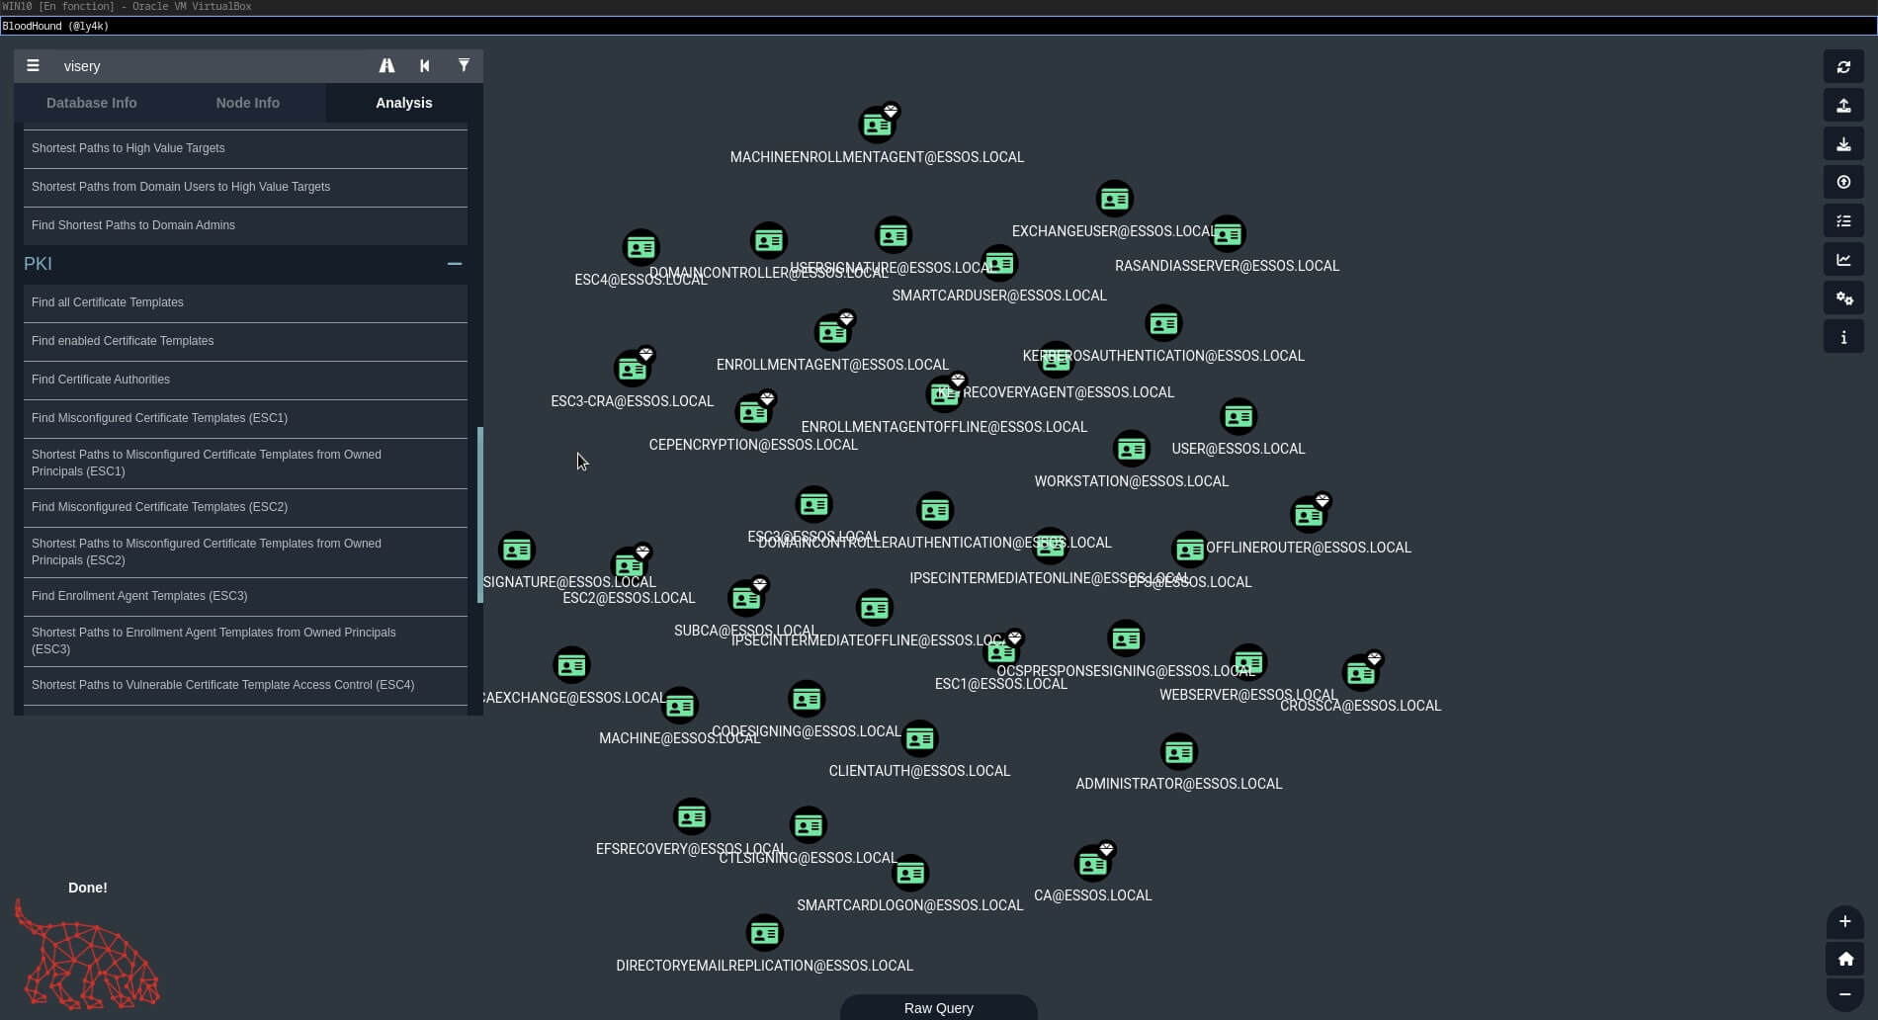This screenshot has width=1878, height=1020.
Task: Open the Raw Query panel
Action: point(939,1008)
